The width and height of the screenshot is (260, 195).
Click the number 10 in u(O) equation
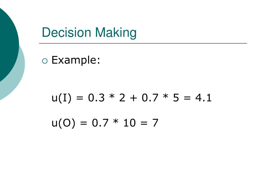point(129,123)
